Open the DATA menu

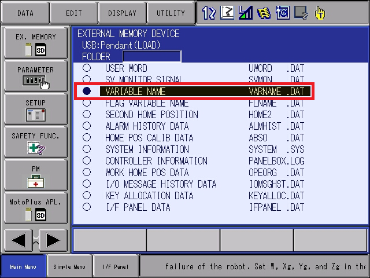tap(25, 13)
